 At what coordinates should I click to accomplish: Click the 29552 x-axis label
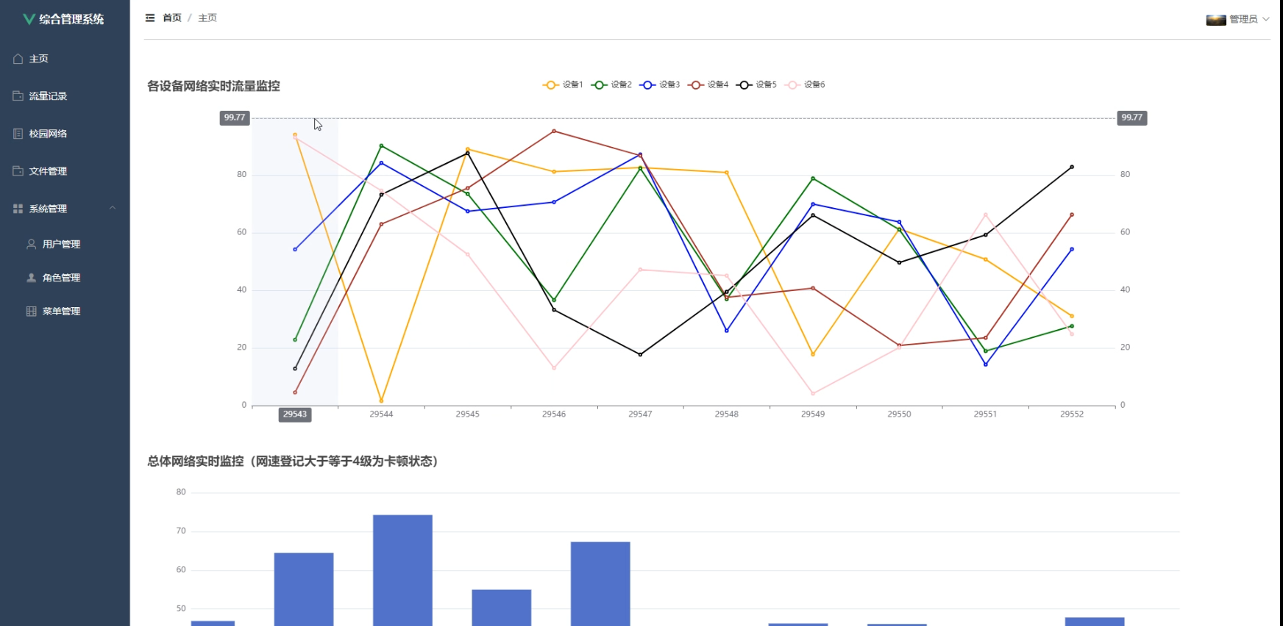tap(1072, 414)
